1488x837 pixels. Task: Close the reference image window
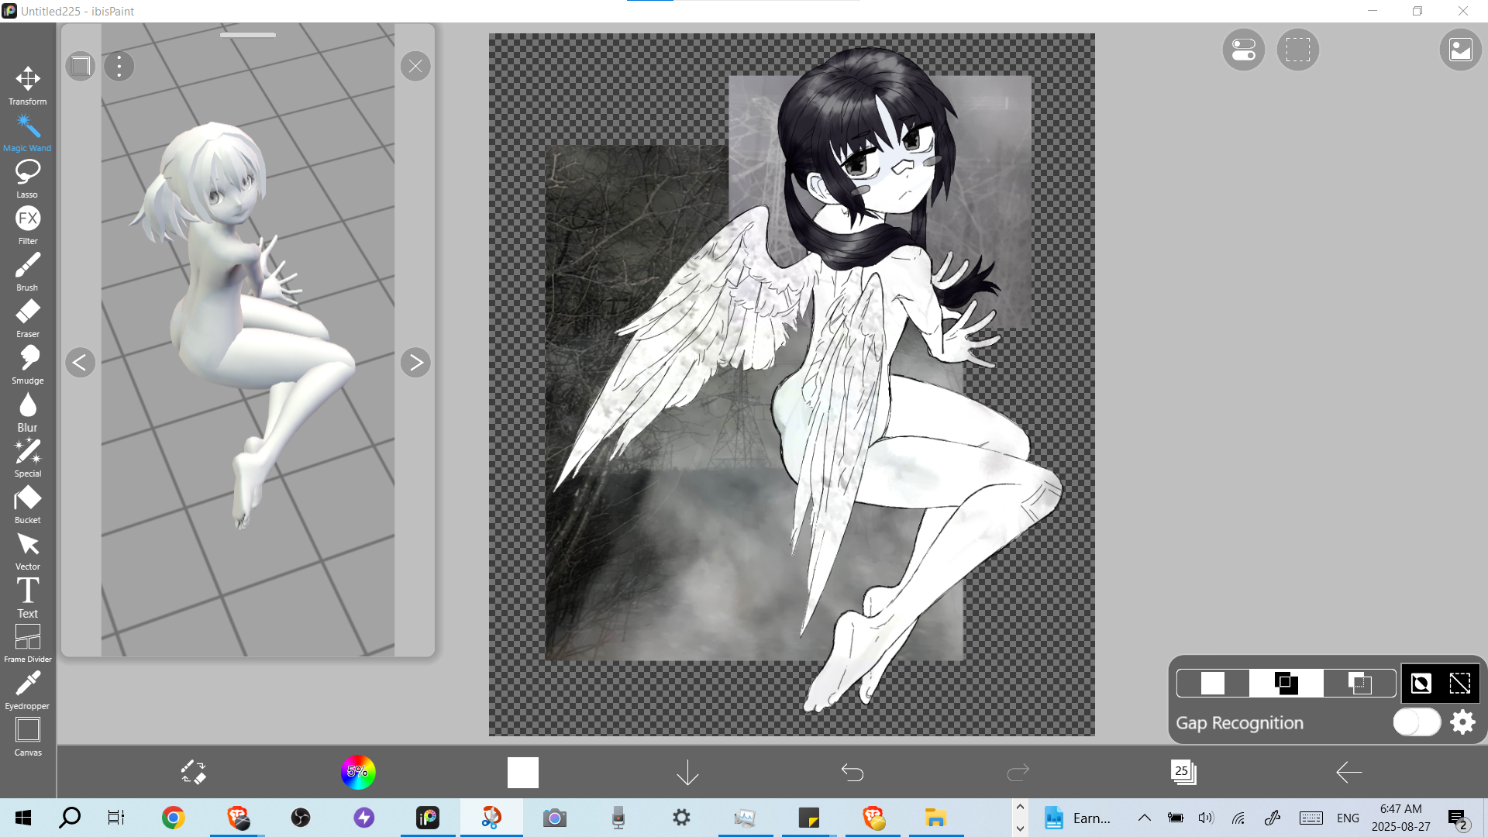pyautogui.click(x=415, y=66)
